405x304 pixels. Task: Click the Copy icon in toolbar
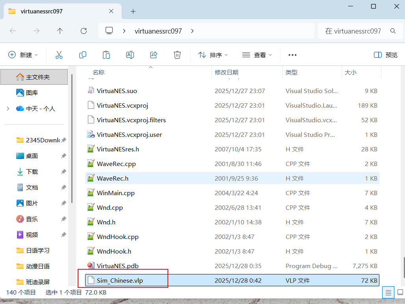[x=83, y=55]
